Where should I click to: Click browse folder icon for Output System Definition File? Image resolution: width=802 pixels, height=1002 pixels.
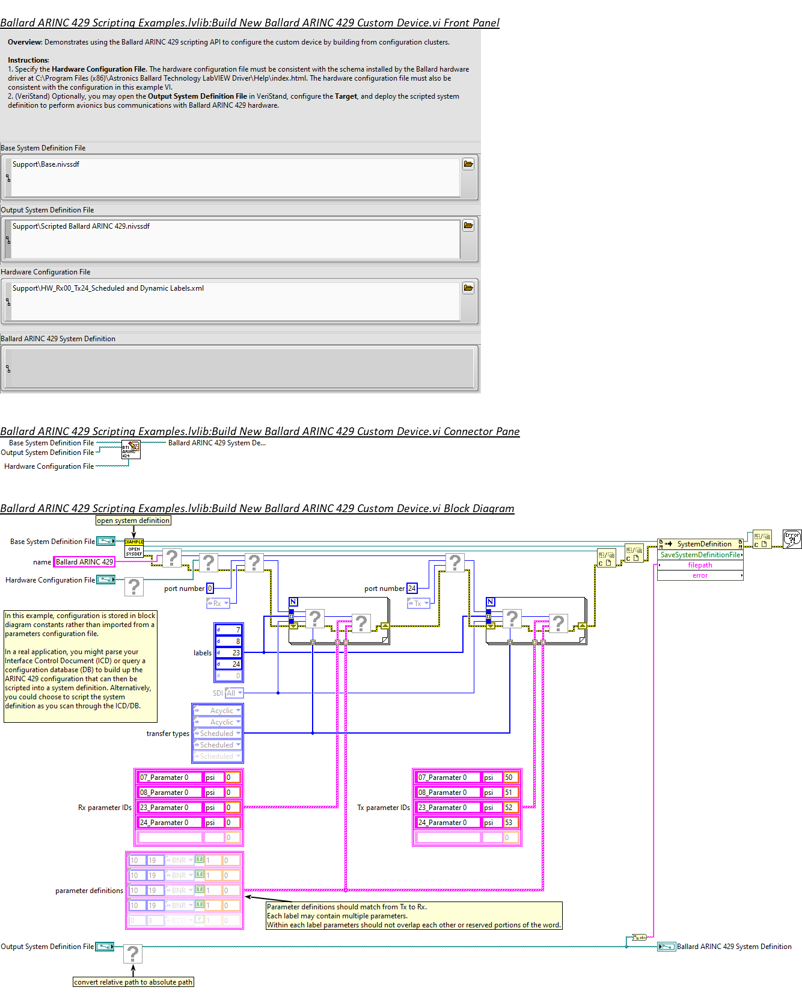[x=468, y=226]
